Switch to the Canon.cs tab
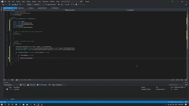Image resolution: width=189 pixels, height=106 pixels. tap(31, 8)
